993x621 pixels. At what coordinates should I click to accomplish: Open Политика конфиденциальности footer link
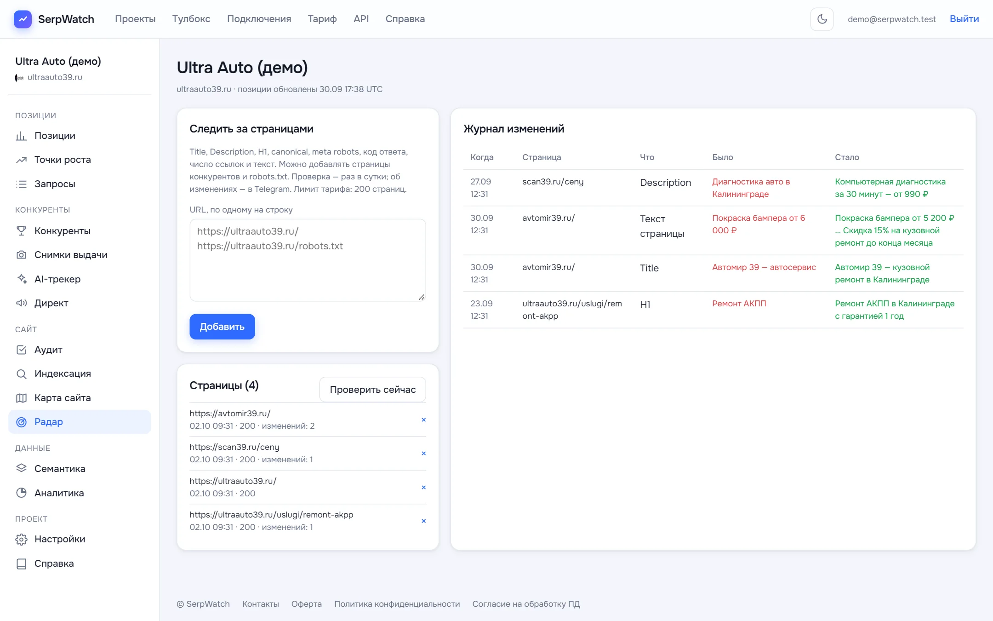pyautogui.click(x=397, y=604)
